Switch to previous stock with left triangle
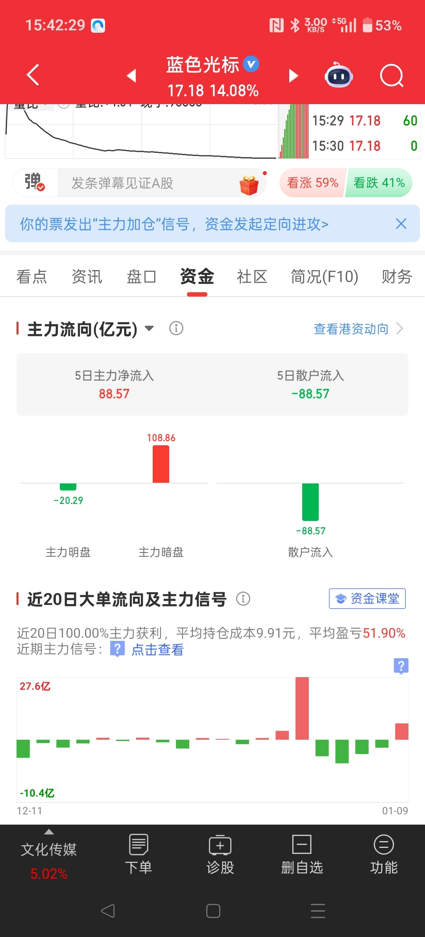Screen dimensions: 425x937 pos(131,76)
